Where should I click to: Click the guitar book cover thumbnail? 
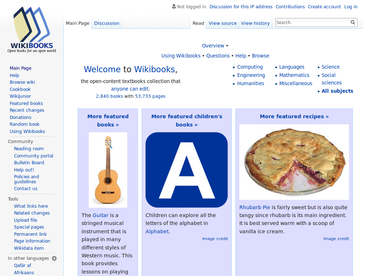click(108, 170)
